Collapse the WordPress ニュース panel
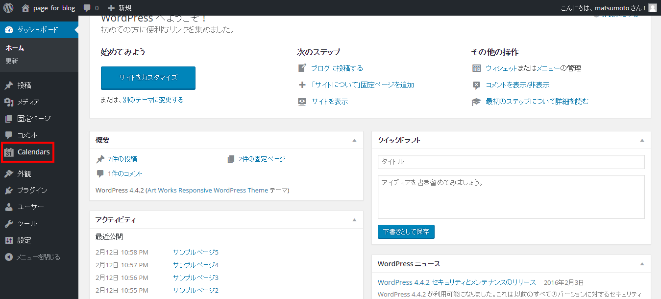This screenshot has height=299, width=661. tap(642, 264)
